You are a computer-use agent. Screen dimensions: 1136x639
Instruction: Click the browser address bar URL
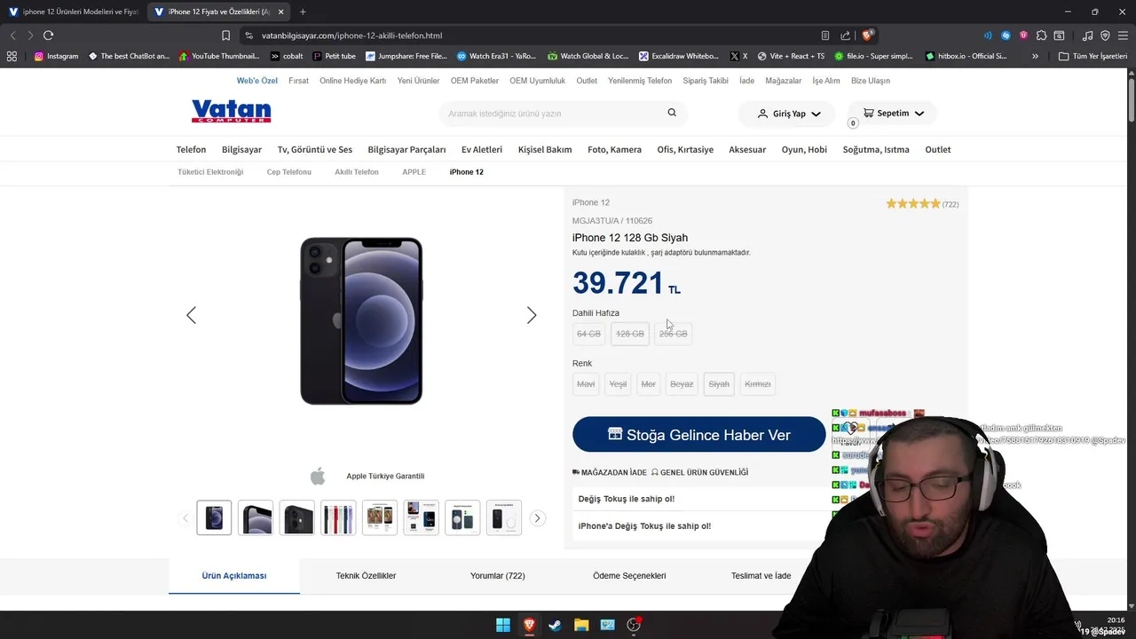(351, 35)
